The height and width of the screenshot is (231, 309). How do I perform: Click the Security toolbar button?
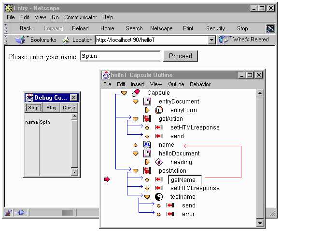pos(215,28)
